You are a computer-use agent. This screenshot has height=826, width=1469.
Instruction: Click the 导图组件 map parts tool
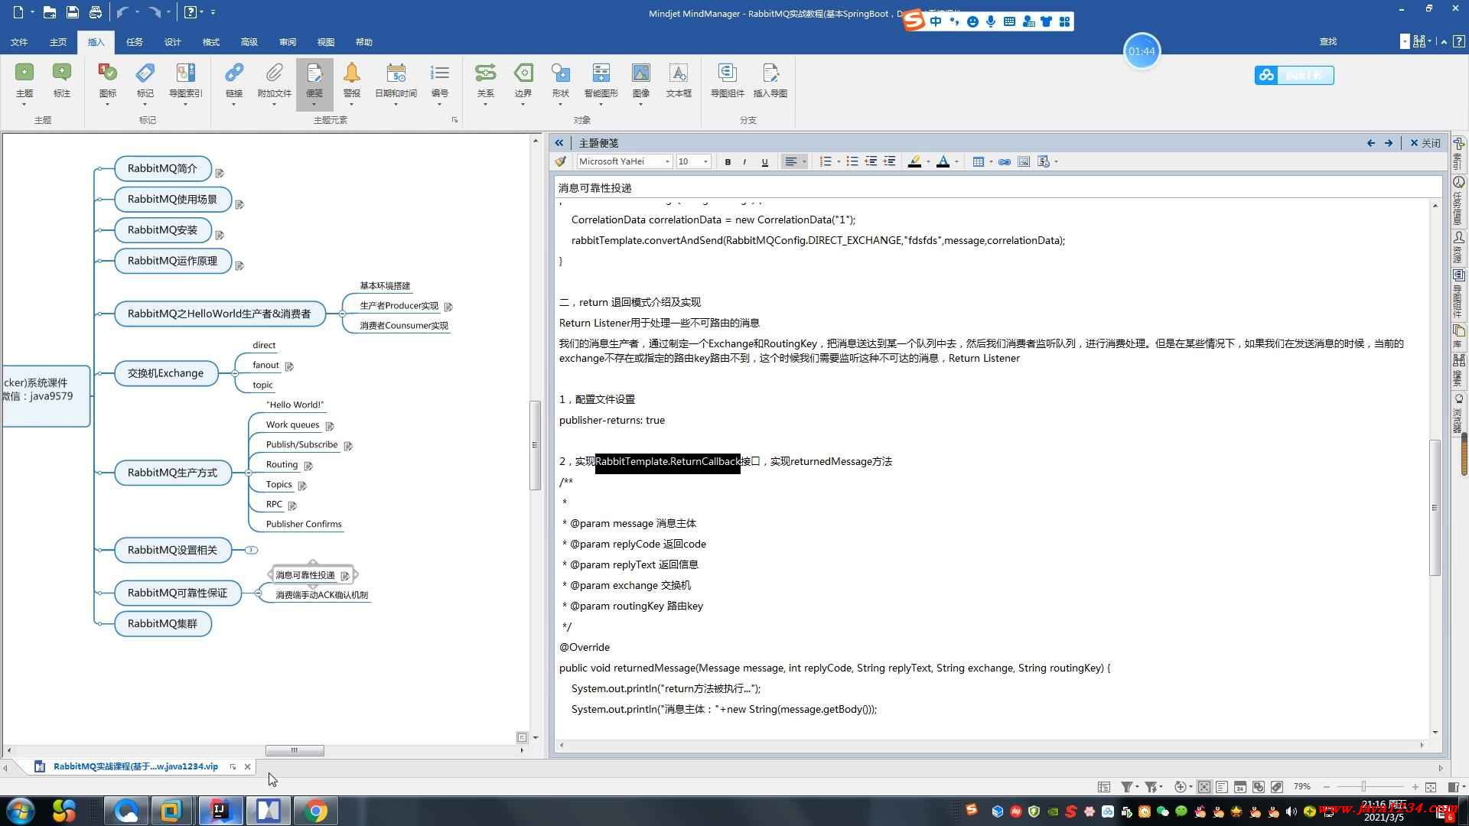(728, 80)
